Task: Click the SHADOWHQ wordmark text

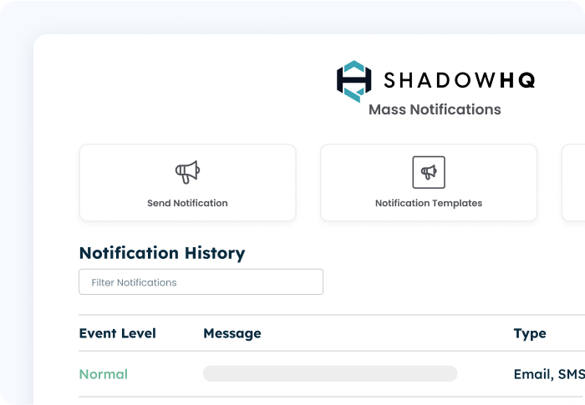Action: 459,80
